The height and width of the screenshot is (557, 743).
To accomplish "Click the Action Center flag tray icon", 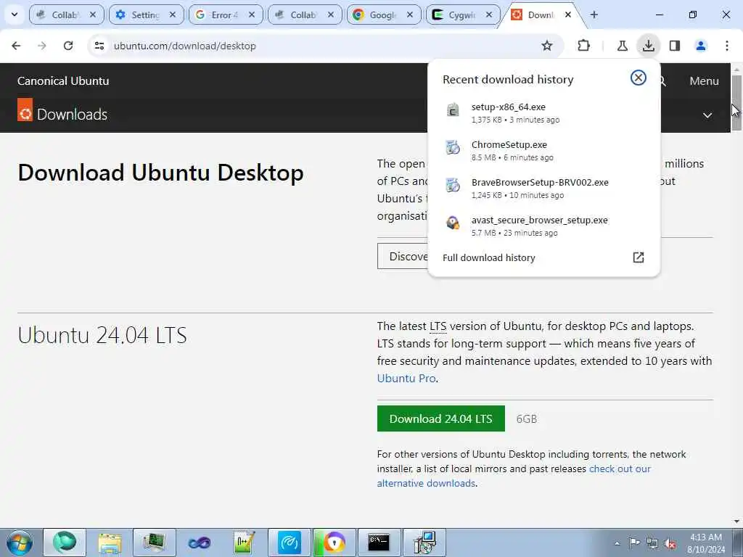I will tap(634, 543).
